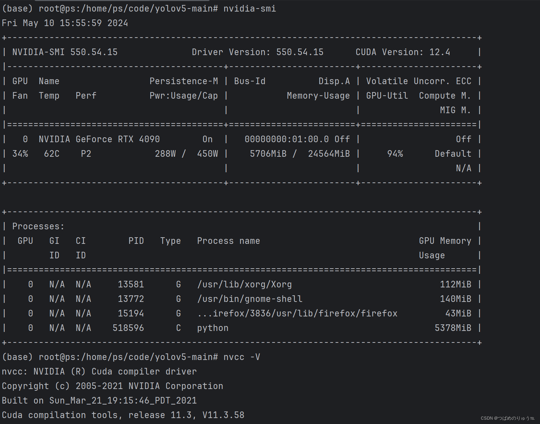Click PID '13581' in process table
This screenshot has height=424, width=540.
pyautogui.click(x=131, y=284)
